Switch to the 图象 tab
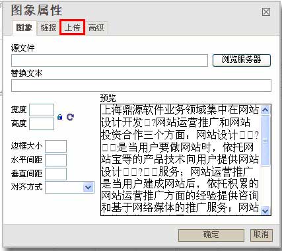Image resolution: width=282 pixels, height=251 pixels. point(24,28)
